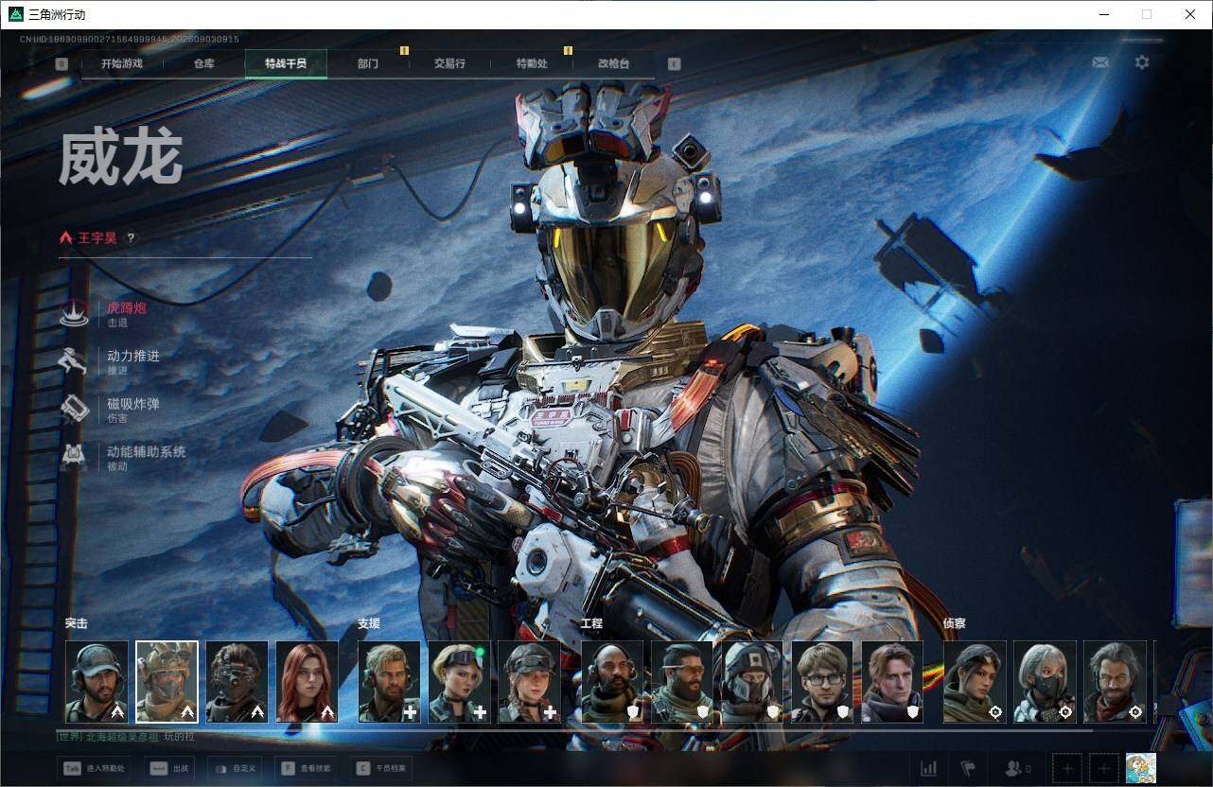Select the first 侦察 operator with dark hair

(x=975, y=682)
